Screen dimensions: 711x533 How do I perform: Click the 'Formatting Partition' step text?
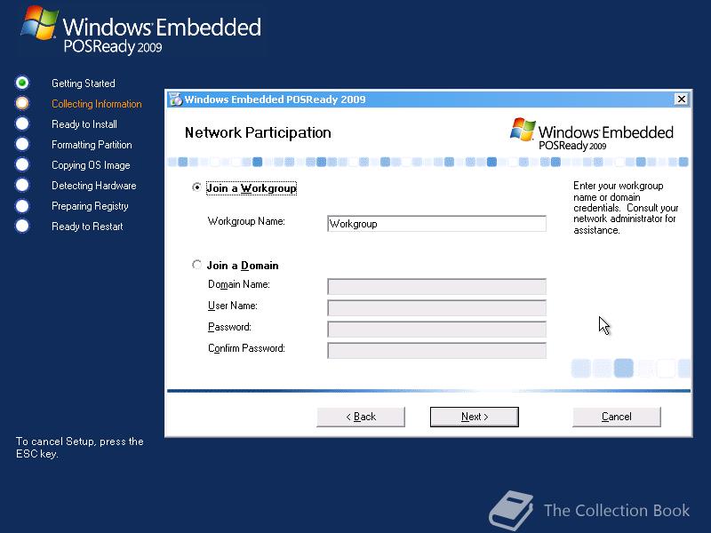point(92,145)
